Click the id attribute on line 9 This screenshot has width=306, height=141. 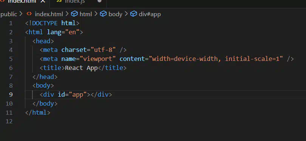tap(61, 95)
